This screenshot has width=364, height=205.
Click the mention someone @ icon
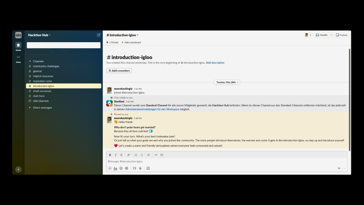pos(127,168)
